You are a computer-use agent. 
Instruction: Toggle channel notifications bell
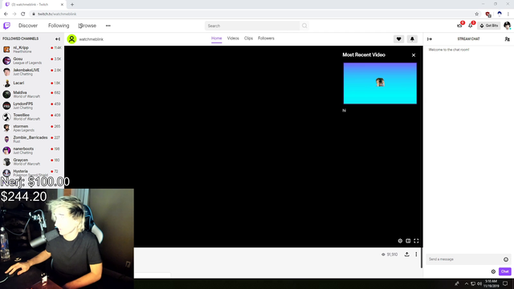coord(412,39)
